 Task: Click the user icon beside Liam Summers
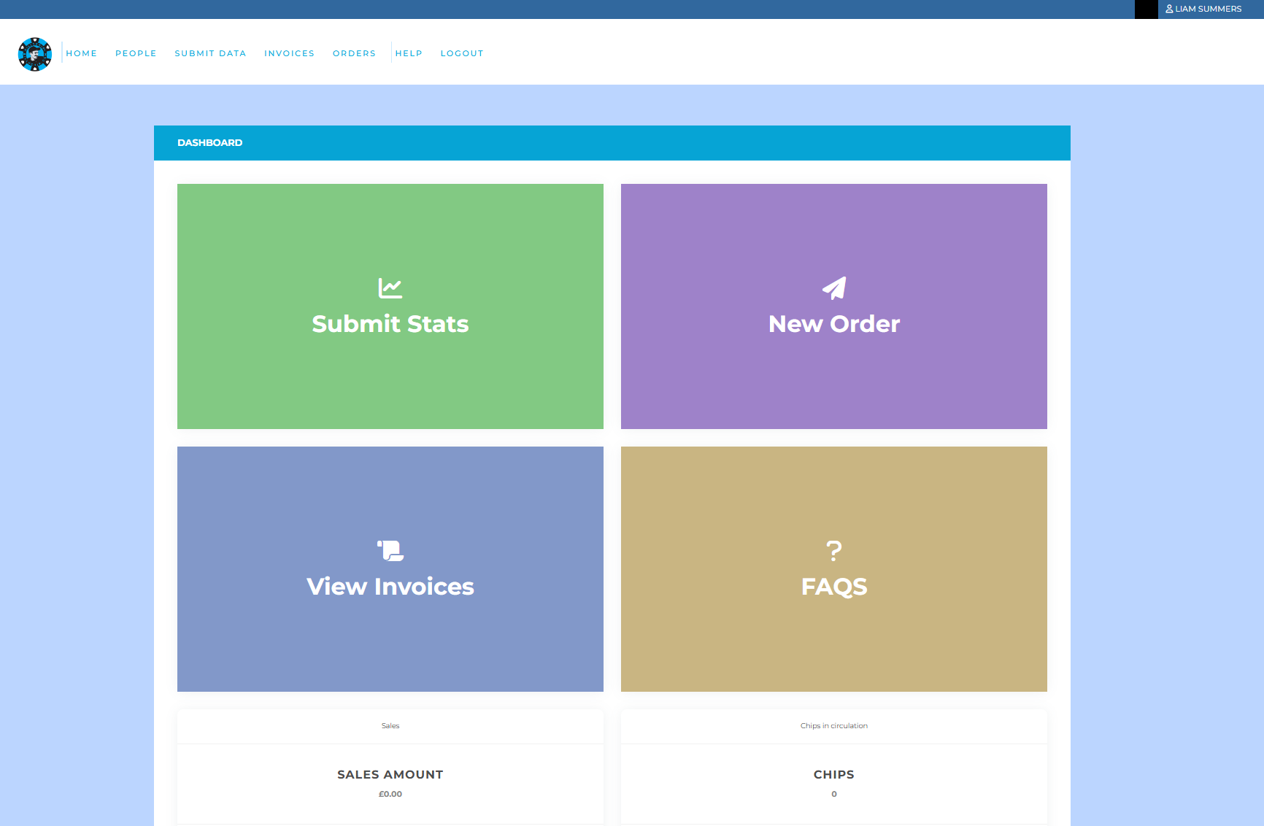[x=1169, y=9]
